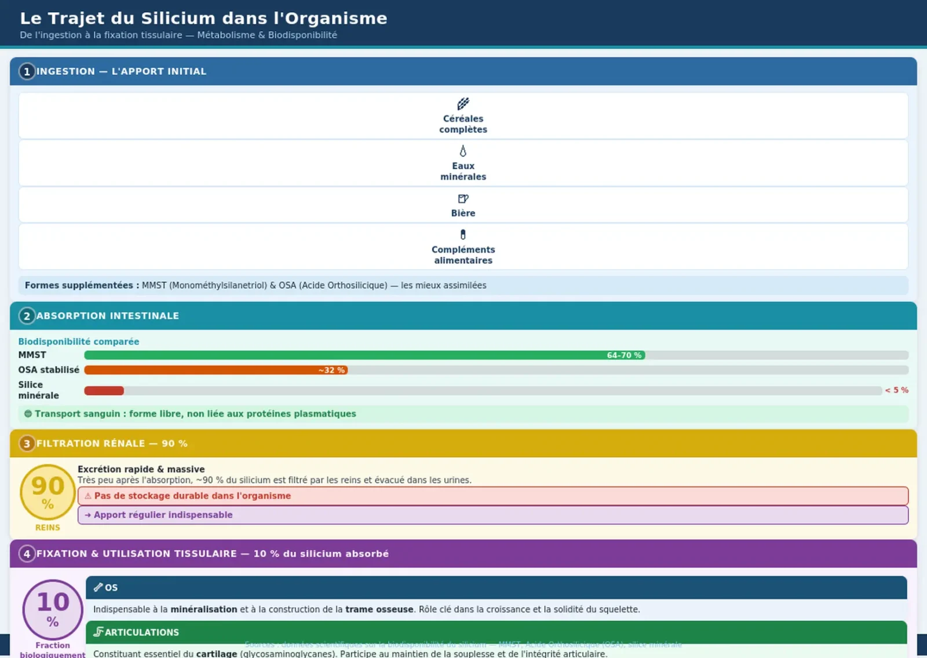Click the MMST row label
The height and width of the screenshot is (658, 927).
tap(32, 355)
